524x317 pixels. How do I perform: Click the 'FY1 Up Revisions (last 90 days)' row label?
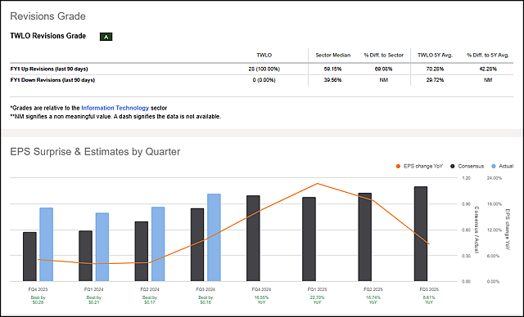pyautogui.click(x=49, y=69)
